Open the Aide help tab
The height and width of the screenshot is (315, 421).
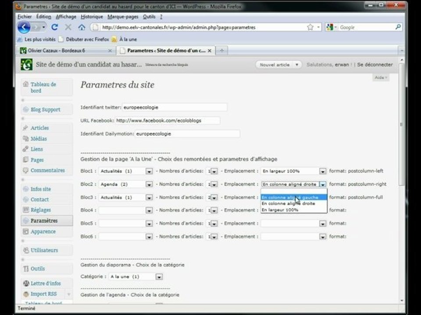tap(381, 77)
